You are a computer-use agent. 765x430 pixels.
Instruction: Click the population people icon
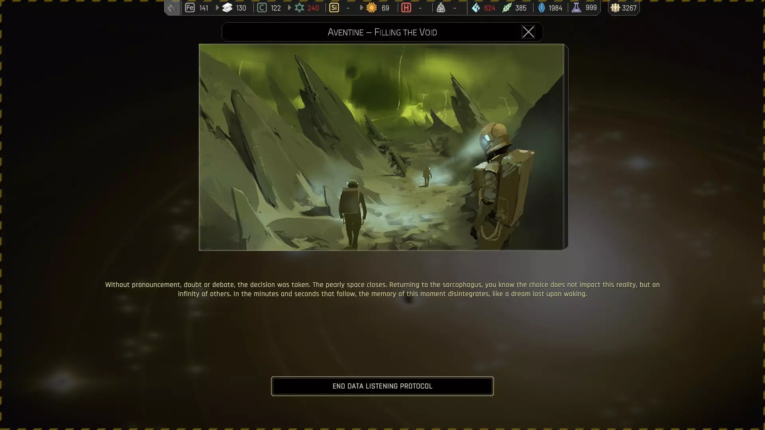coord(615,8)
